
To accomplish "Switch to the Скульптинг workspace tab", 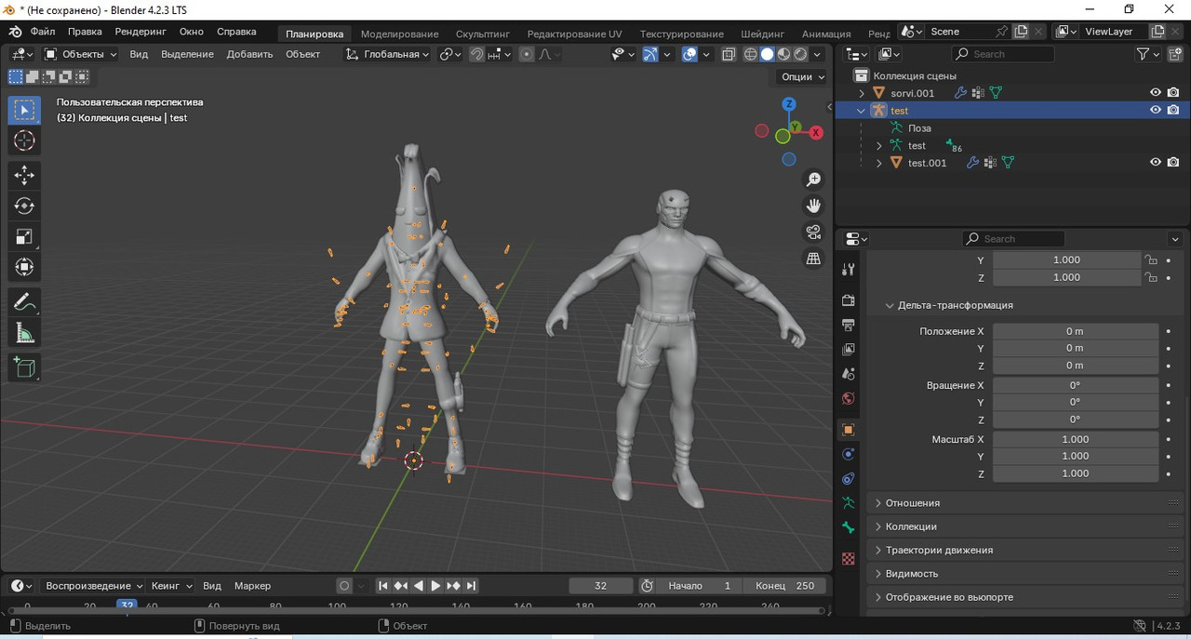I will 483,33.
